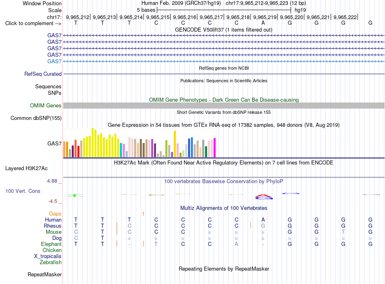Click the RefSeq Curated track label
The height and width of the screenshot is (284, 385).
43,74
